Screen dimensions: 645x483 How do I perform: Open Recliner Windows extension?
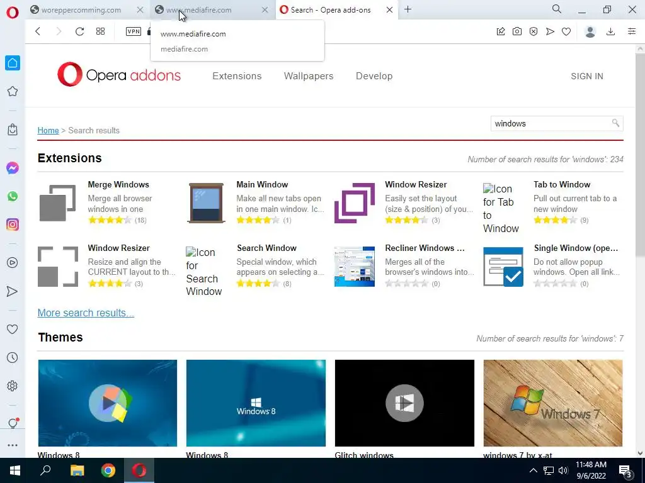pyautogui.click(x=425, y=248)
